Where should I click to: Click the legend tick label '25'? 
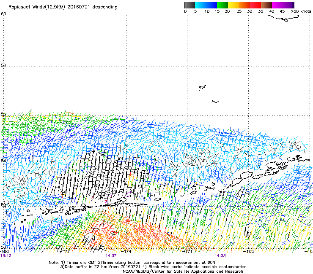(239, 11)
